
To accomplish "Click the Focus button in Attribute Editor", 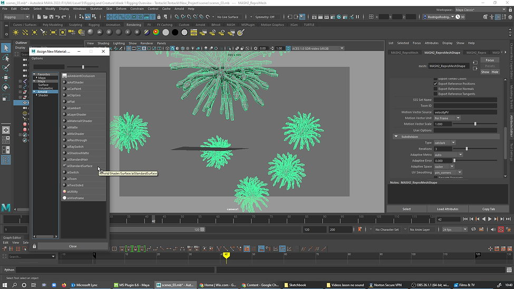I will click(490, 60).
